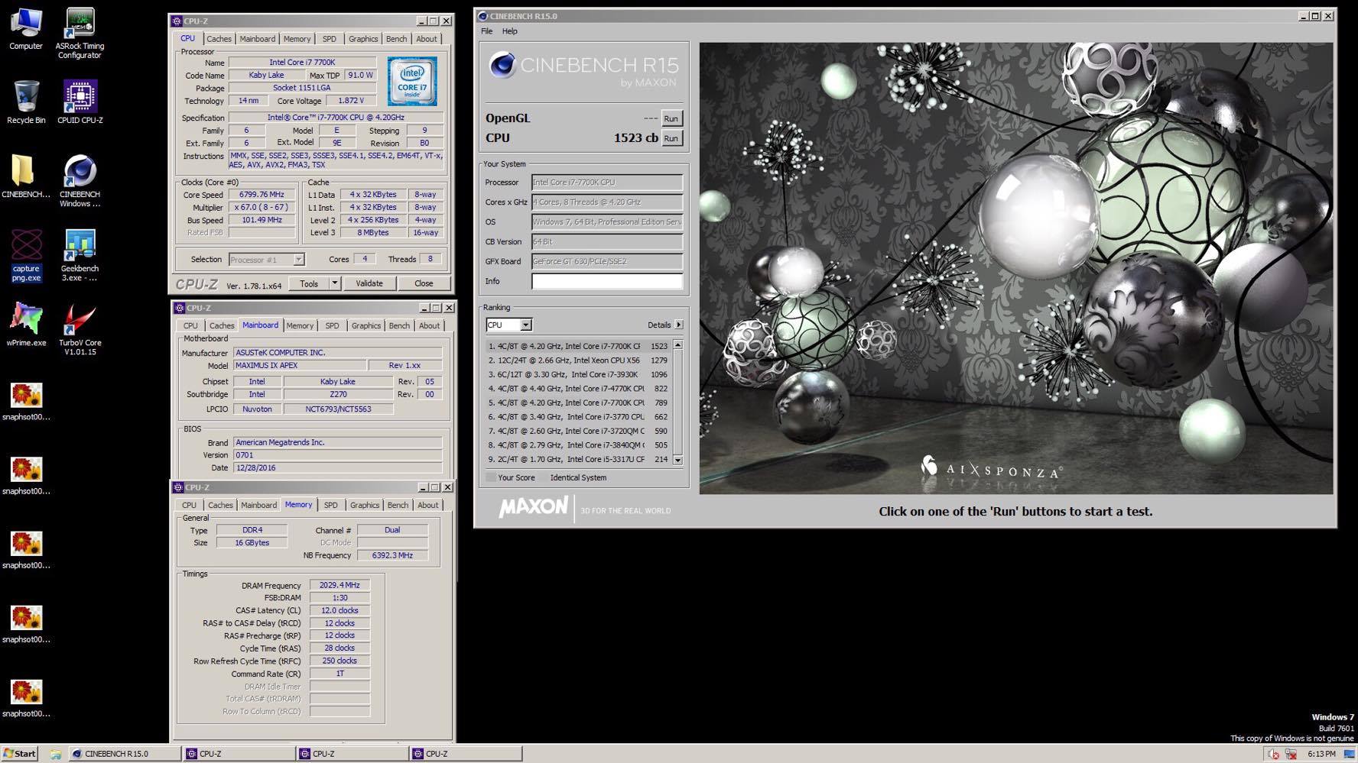The width and height of the screenshot is (1358, 763).
Task: Open the CINEBENCH folder on desktop
Action: pos(25,176)
